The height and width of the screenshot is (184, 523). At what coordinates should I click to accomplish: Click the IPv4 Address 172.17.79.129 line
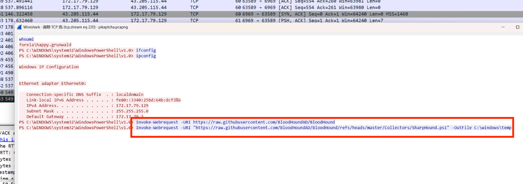click(x=88, y=105)
